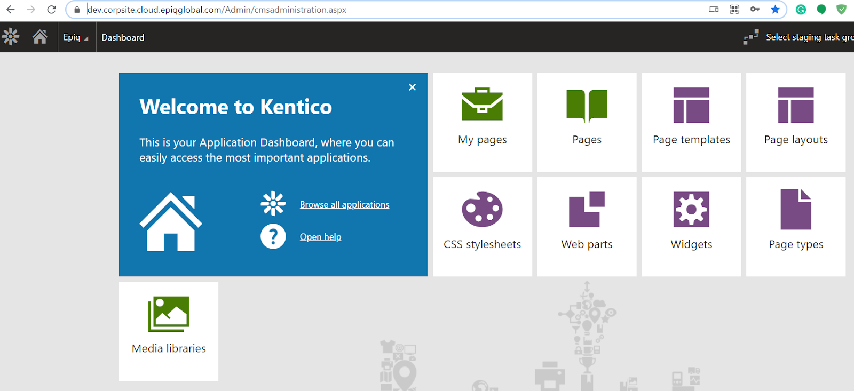Viewport: 854px width, 391px height.
Task: Click the key password manager icon
Action: (x=755, y=9)
